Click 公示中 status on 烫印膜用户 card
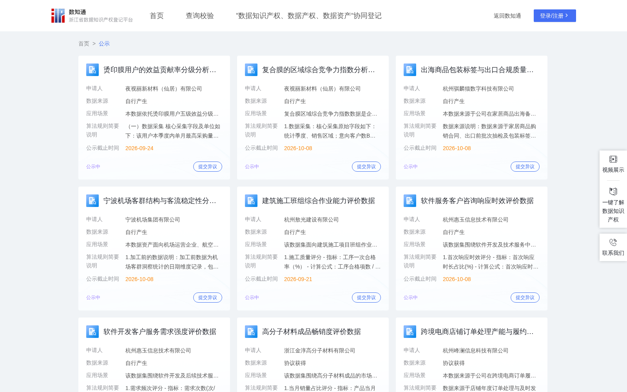 click(x=93, y=167)
